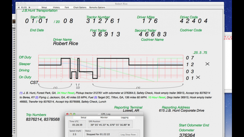Click the Codriver Name label
This screenshot has height=137, width=244.
(152, 40)
